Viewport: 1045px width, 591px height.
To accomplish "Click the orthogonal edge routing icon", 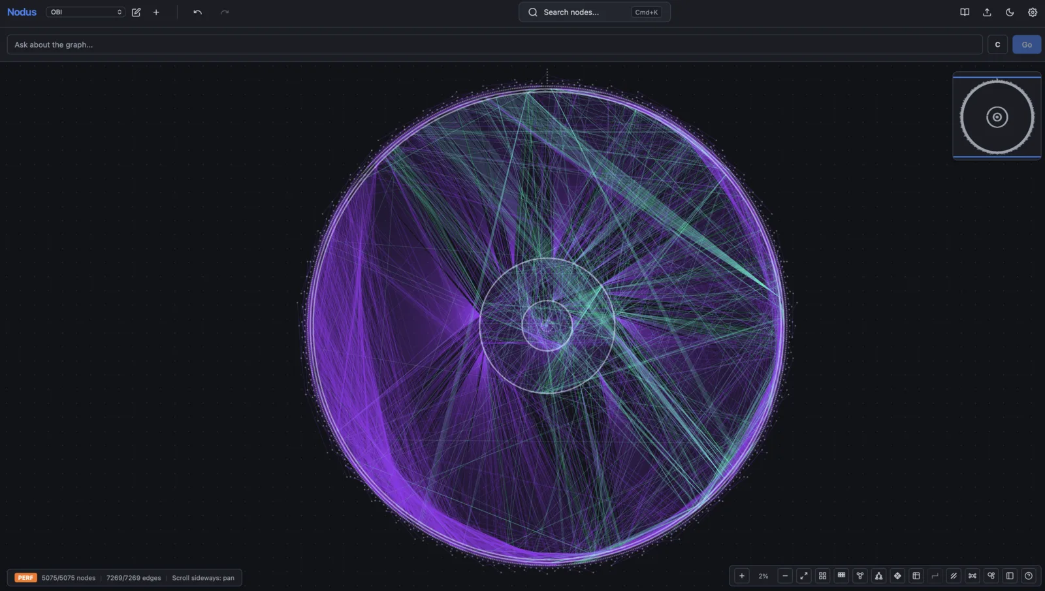I will [x=935, y=576].
